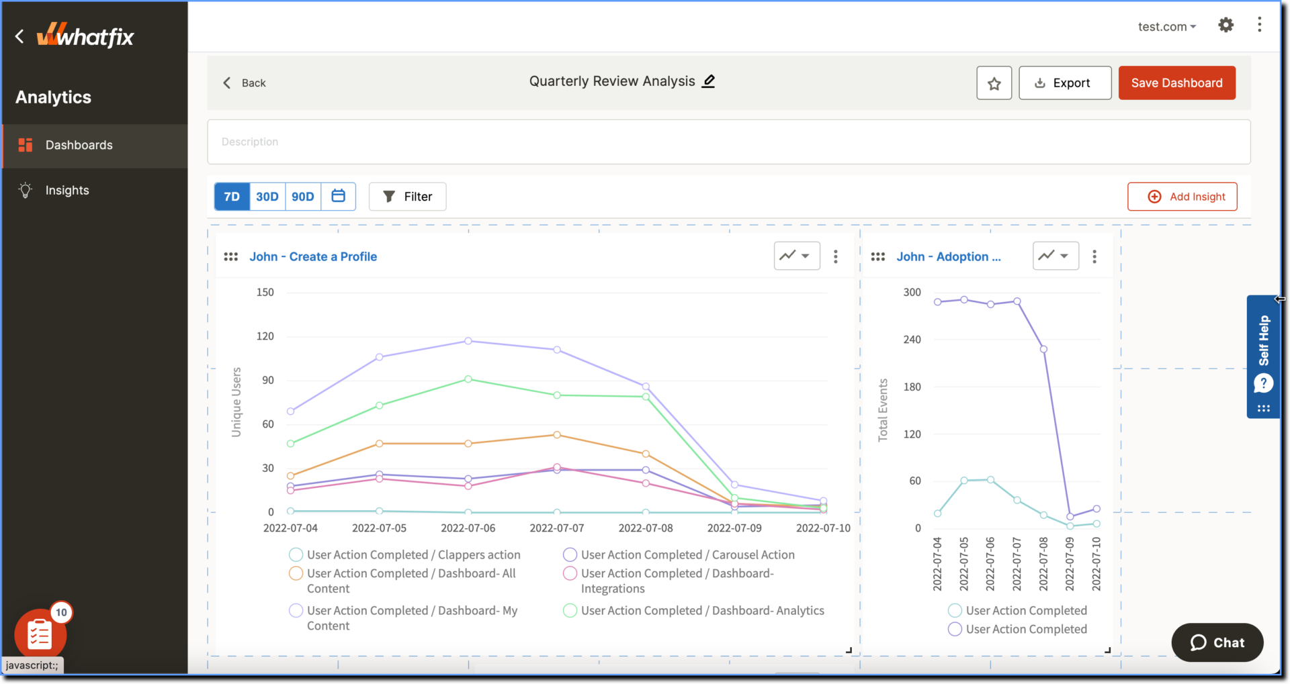This screenshot has width=1290, height=684.
Task: Select Insights in the sidebar
Action: (x=67, y=191)
